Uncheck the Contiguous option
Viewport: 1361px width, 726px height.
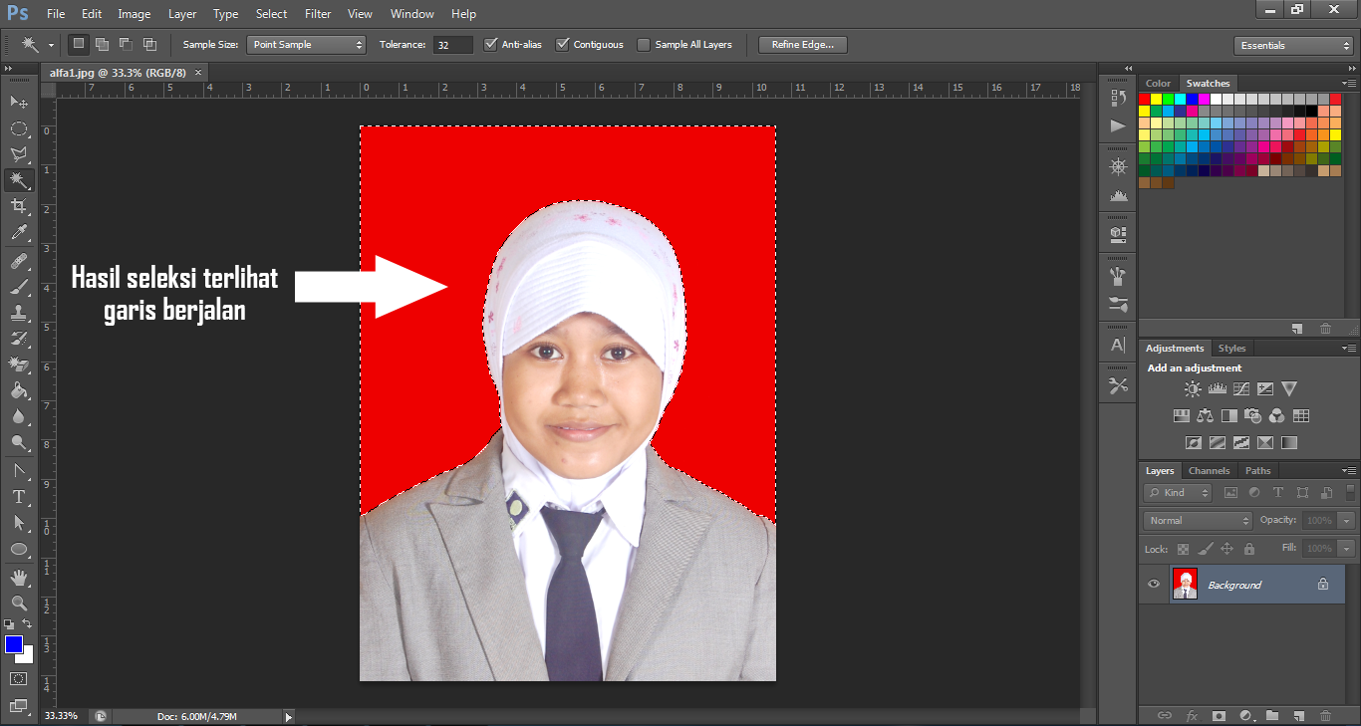(x=564, y=44)
